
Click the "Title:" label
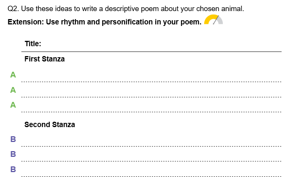[x=33, y=44]
